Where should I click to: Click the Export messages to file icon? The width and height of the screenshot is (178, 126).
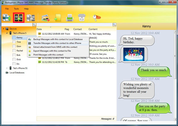(58, 18)
